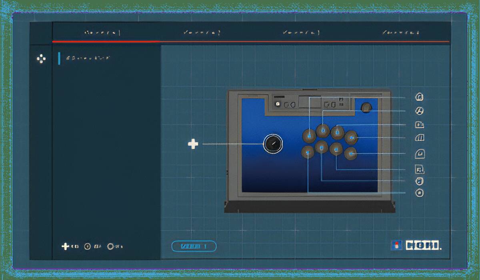
Task: Select the highlighted item in the left panel list
Action: tap(88, 58)
